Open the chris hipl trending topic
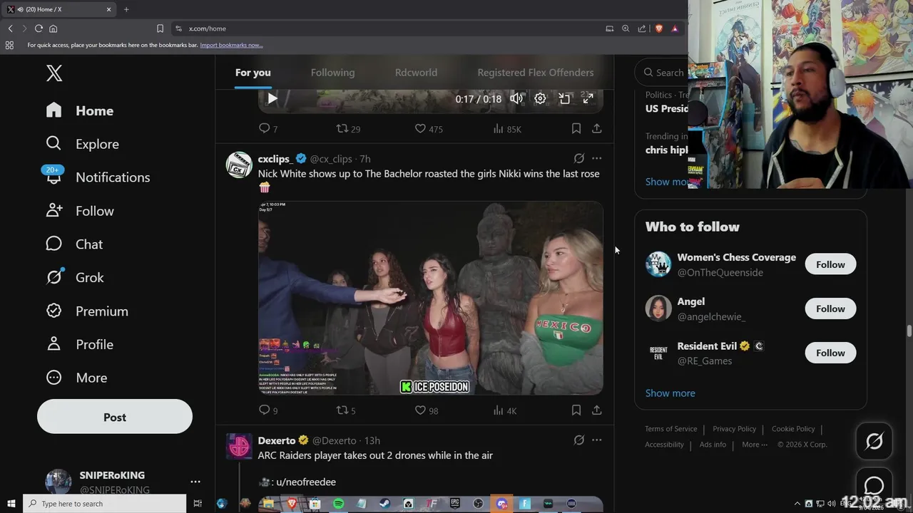The image size is (913, 513). [667, 150]
